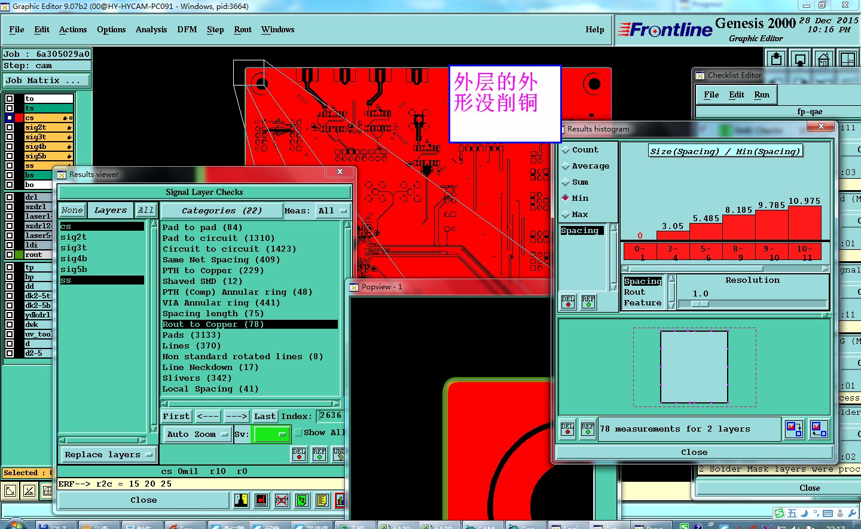Click DEL icon beside measurements text
This screenshot has height=529, width=861.
point(567,429)
